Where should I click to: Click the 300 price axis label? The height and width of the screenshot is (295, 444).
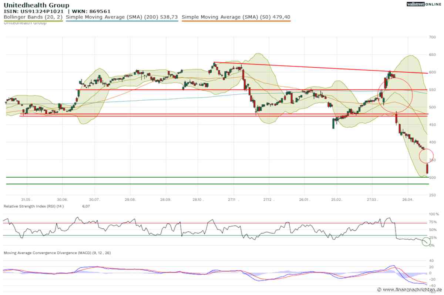click(x=432, y=178)
